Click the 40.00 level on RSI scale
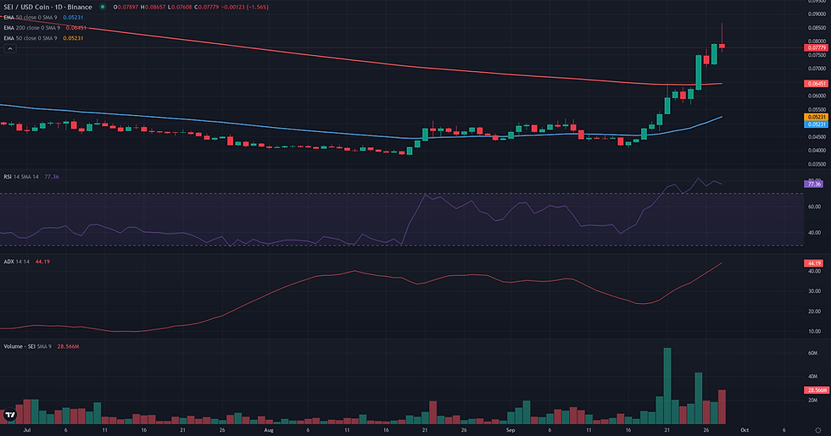The width and height of the screenshot is (831, 436). (x=814, y=233)
